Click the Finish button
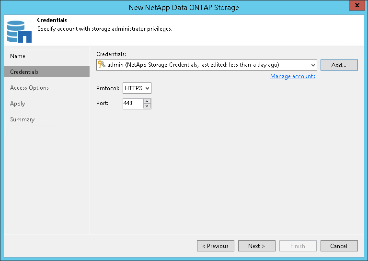 pyautogui.click(x=298, y=246)
